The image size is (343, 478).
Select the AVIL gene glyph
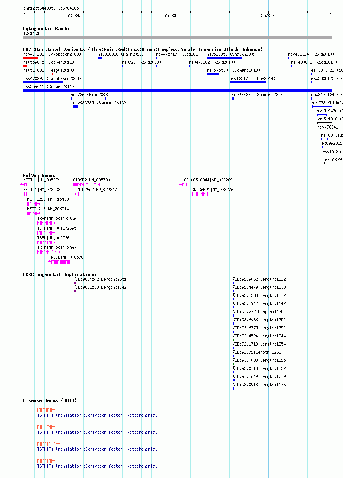pyautogui.click(x=59, y=262)
